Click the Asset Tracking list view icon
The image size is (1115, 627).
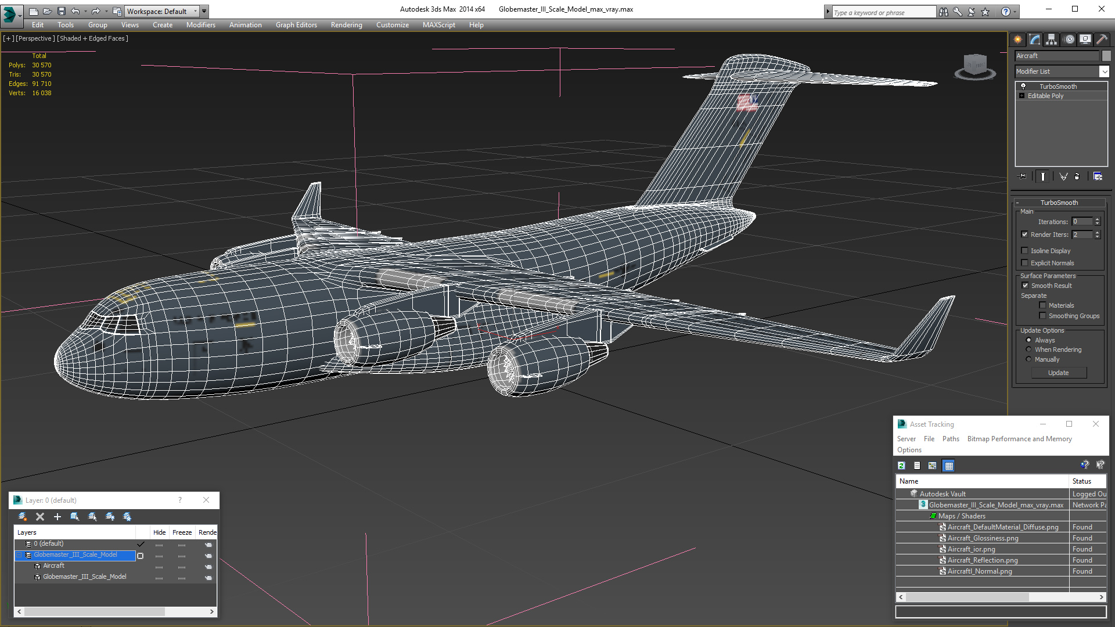916,466
